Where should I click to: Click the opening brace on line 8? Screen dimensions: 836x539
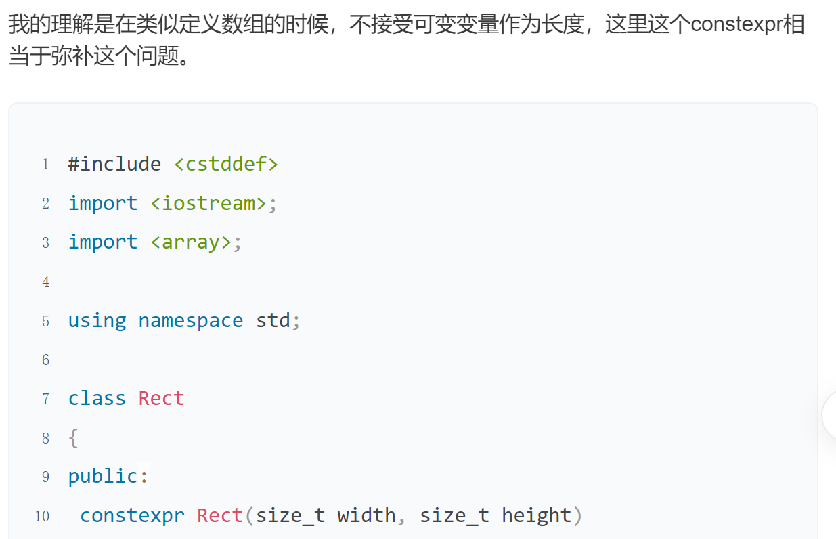(73, 438)
